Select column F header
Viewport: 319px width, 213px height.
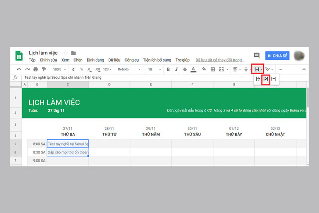[192, 84]
